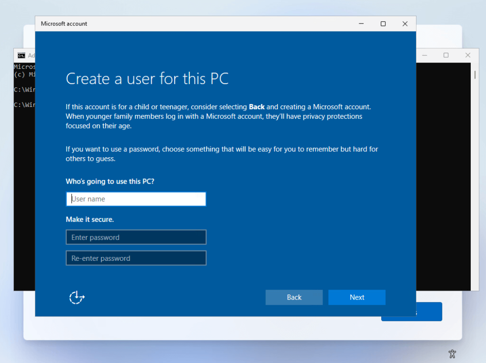Close the Command Prompt window behind
The height and width of the screenshot is (363, 486).
tap(468, 55)
